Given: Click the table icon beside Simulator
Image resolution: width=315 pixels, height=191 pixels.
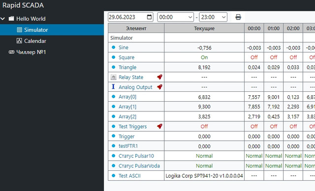Looking at the screenshot, I should [20, 30].
